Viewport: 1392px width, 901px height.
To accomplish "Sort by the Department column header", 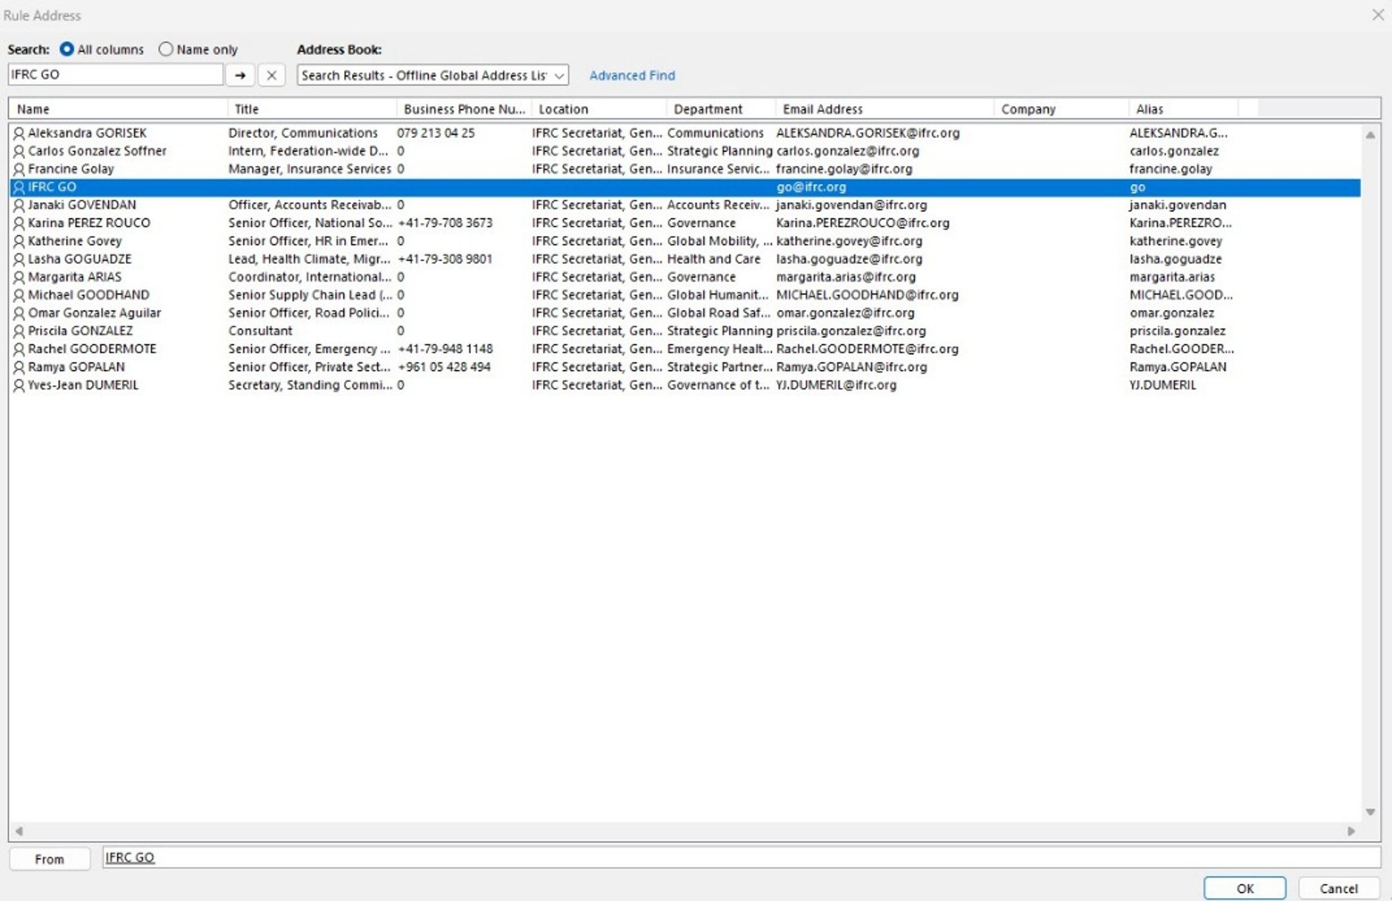I will click(721, 109).
